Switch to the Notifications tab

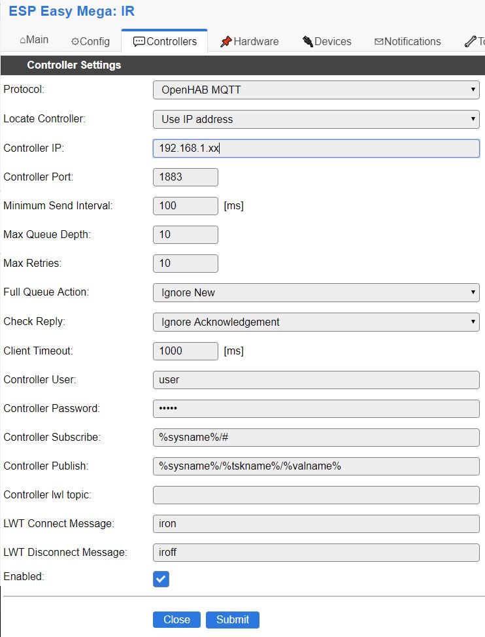(x=407, y=41)
